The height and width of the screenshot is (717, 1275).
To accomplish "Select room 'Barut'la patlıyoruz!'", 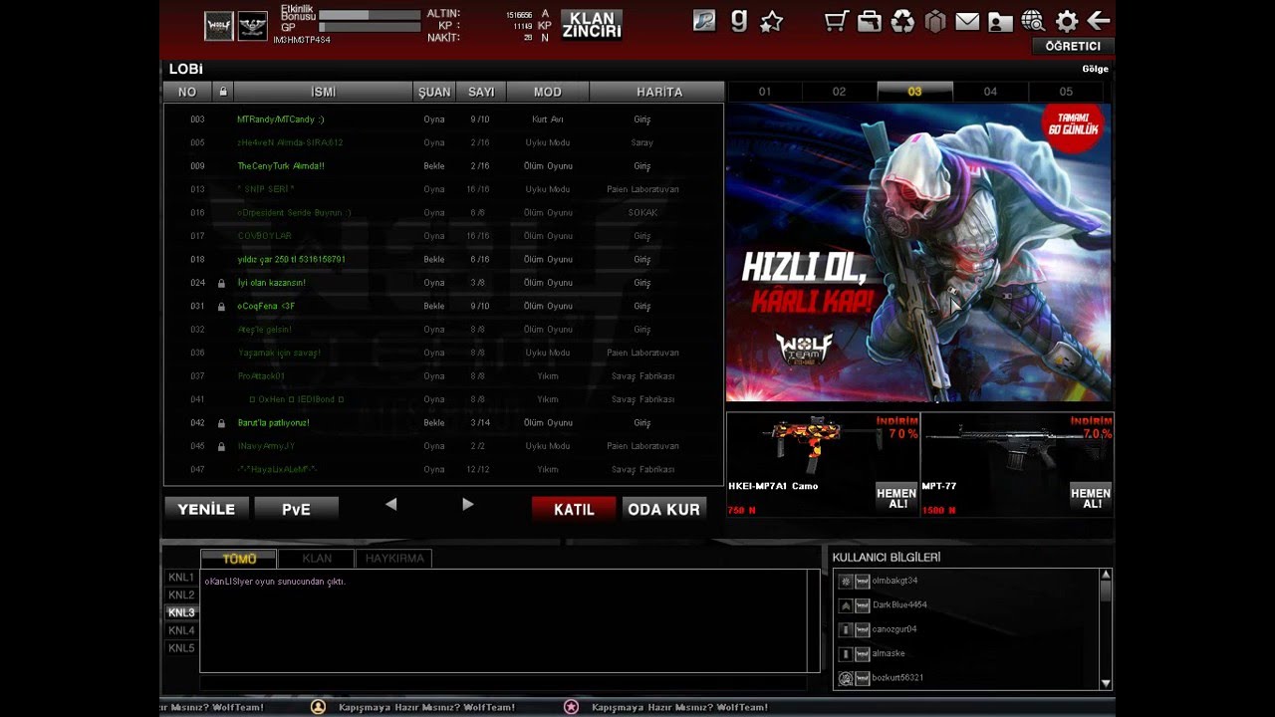I will point(443,423).
